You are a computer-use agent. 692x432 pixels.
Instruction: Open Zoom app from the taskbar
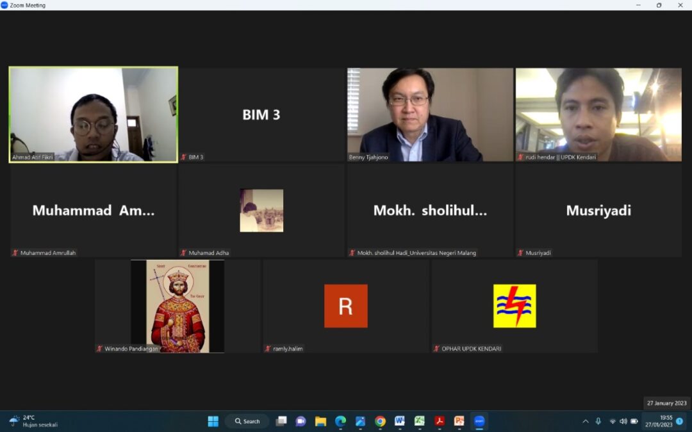(479, 421)
